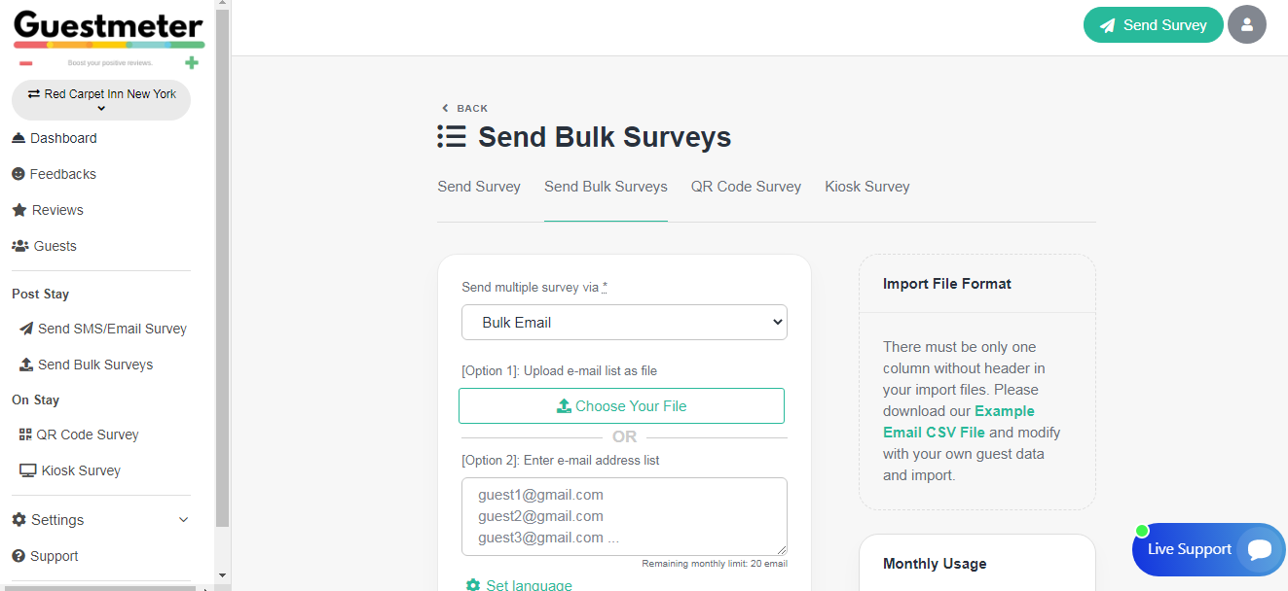Click the Set language gear icon
The height and width of the screenshot is (591, 1288).
(x=473, y=585)
